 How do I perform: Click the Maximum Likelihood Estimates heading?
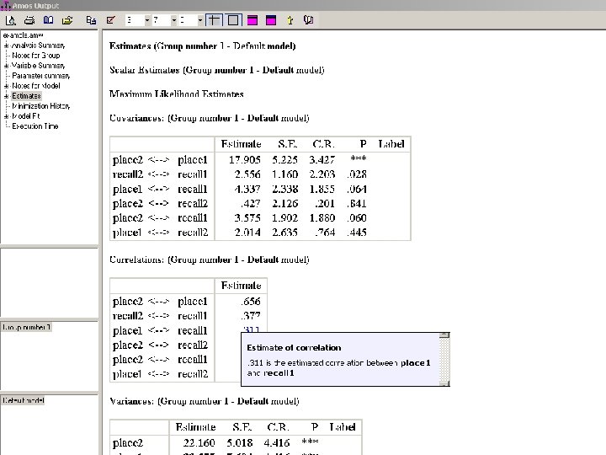(177, 94)
